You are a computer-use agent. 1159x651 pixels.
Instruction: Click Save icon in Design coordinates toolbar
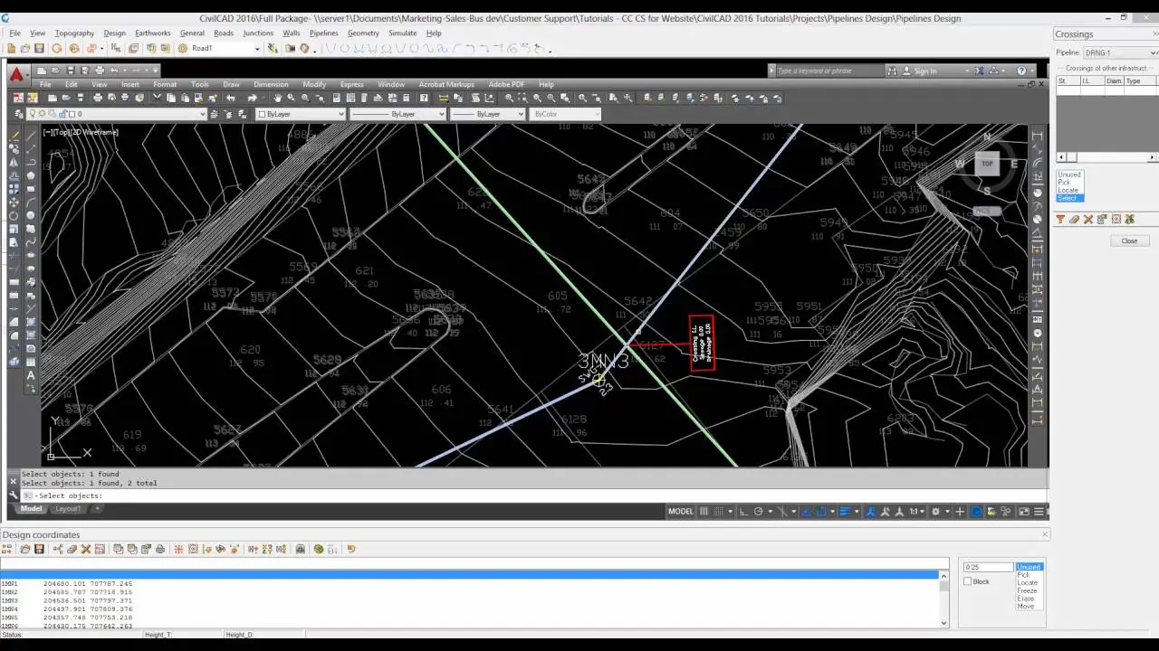point(39,549)
